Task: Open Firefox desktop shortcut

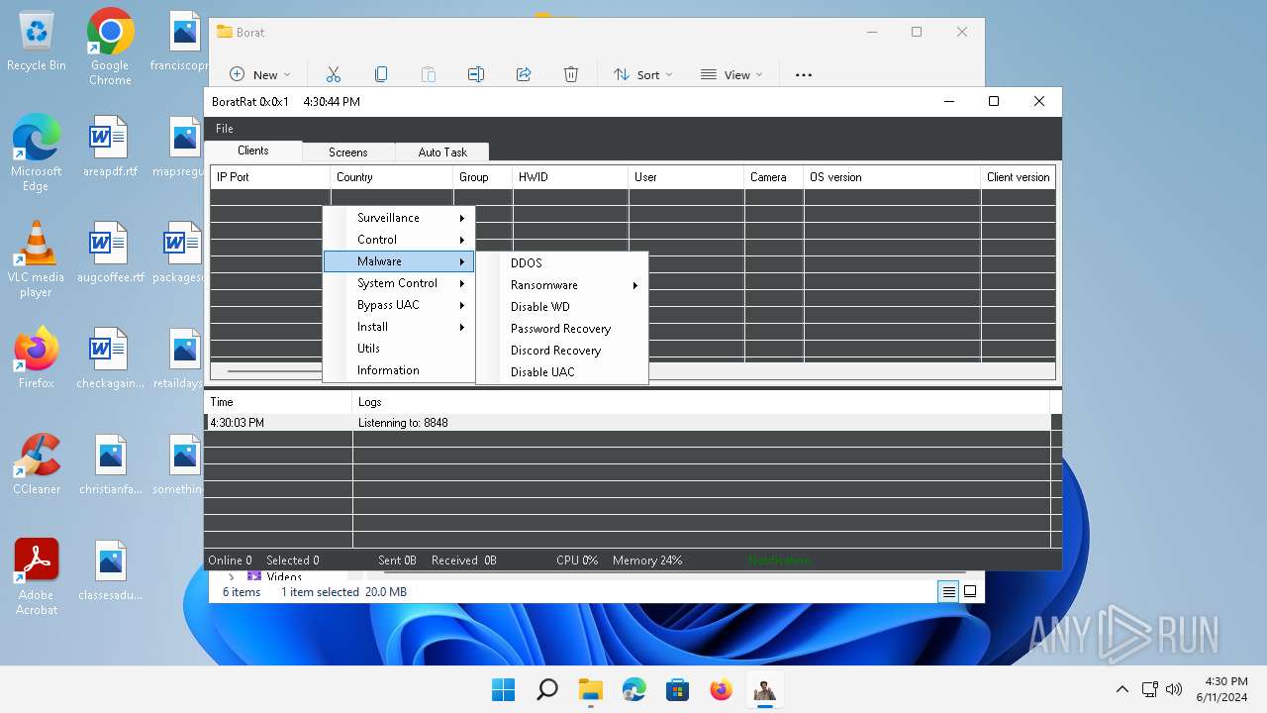Action: pos(36,357)
